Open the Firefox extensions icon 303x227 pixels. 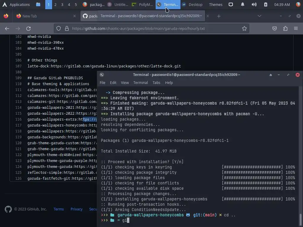pyautogui.click(x=286, y=29)
